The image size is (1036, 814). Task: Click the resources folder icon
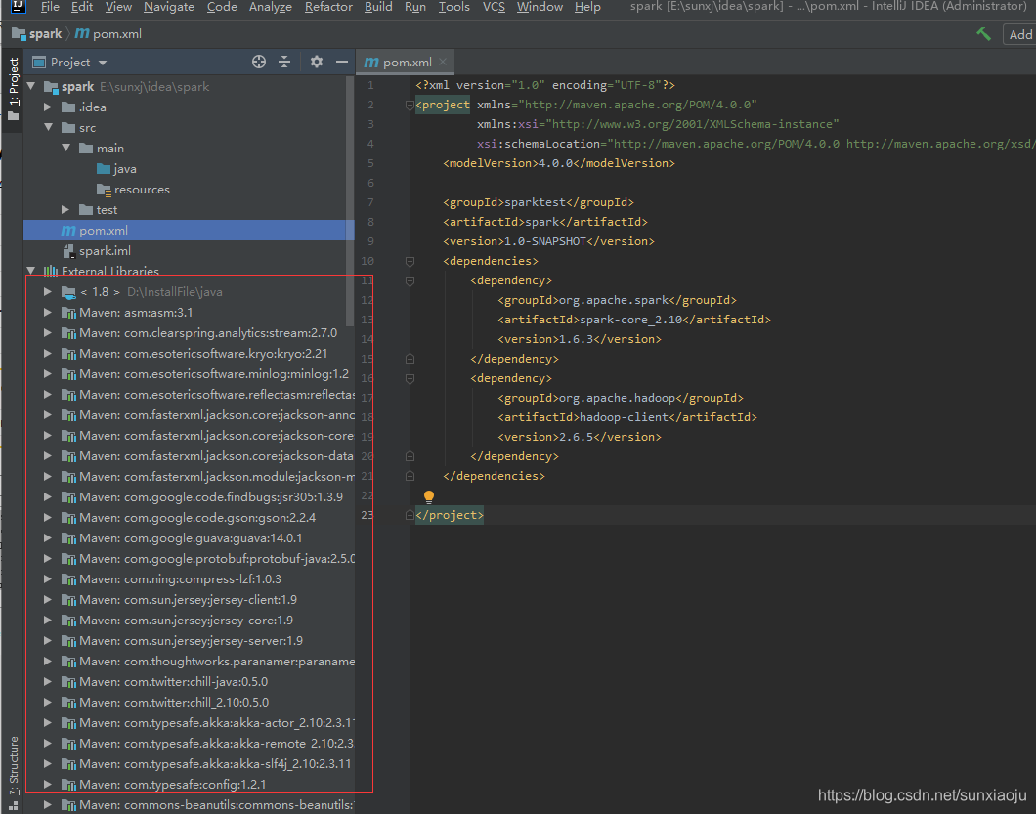[104, 190]
